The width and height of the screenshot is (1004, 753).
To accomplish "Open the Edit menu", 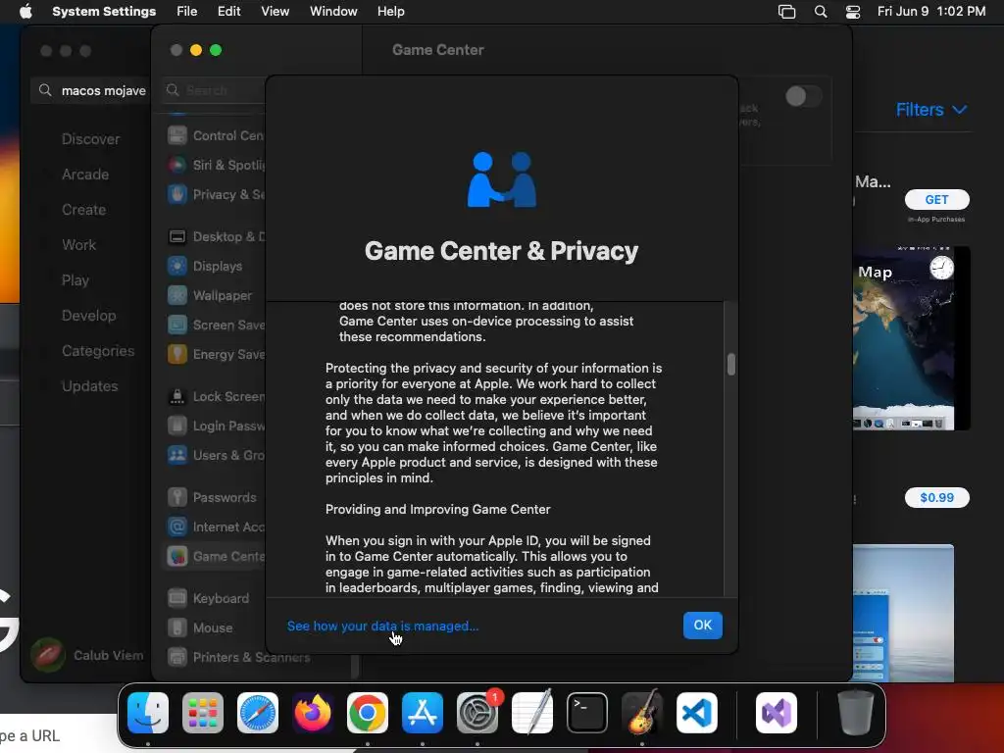I will pyautogui.click(x=228, y=12).
